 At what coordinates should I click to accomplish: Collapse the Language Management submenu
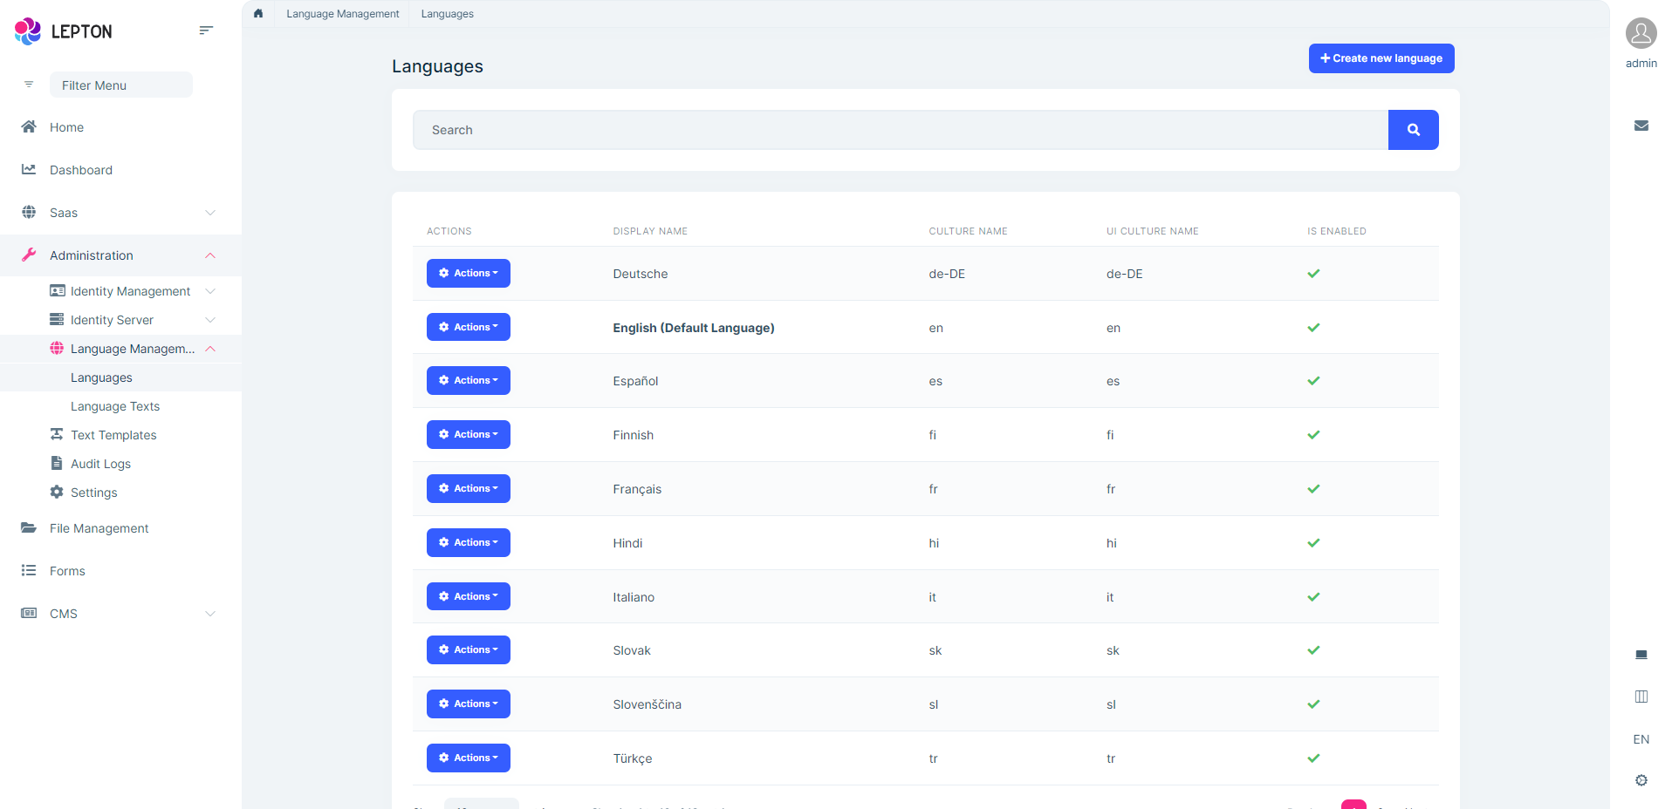coord(209,349)
